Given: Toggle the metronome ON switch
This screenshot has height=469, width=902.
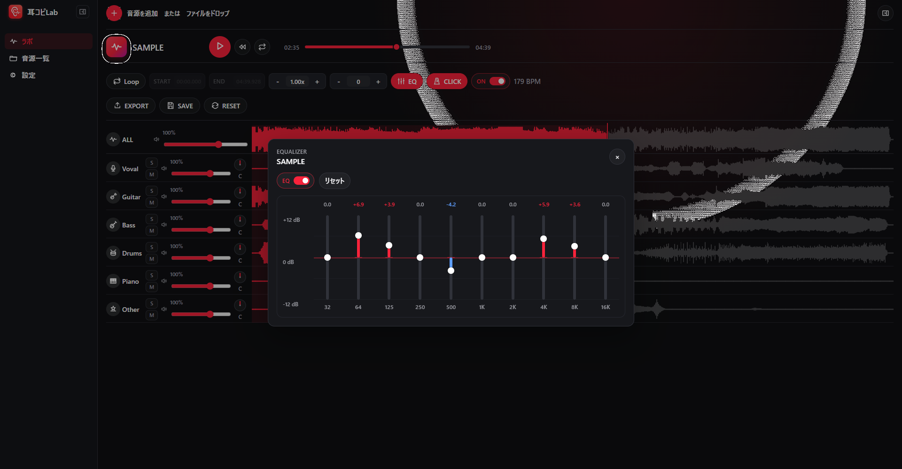Looking at the screenshot, I should coord(497,81).
